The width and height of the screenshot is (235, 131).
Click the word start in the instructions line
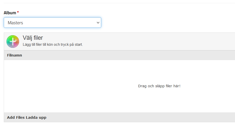coord(79,44)
